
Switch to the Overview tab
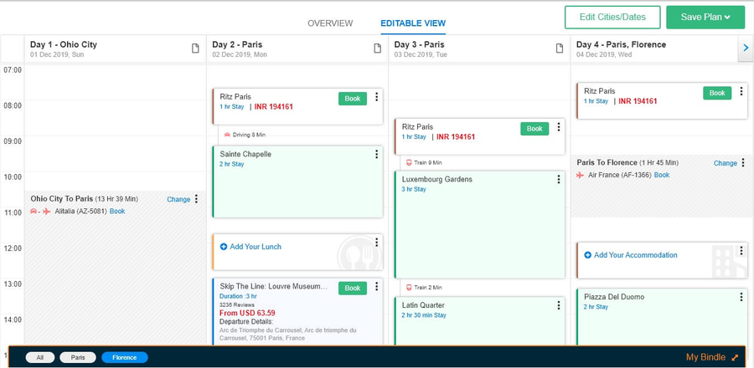(x=330, y=23)
